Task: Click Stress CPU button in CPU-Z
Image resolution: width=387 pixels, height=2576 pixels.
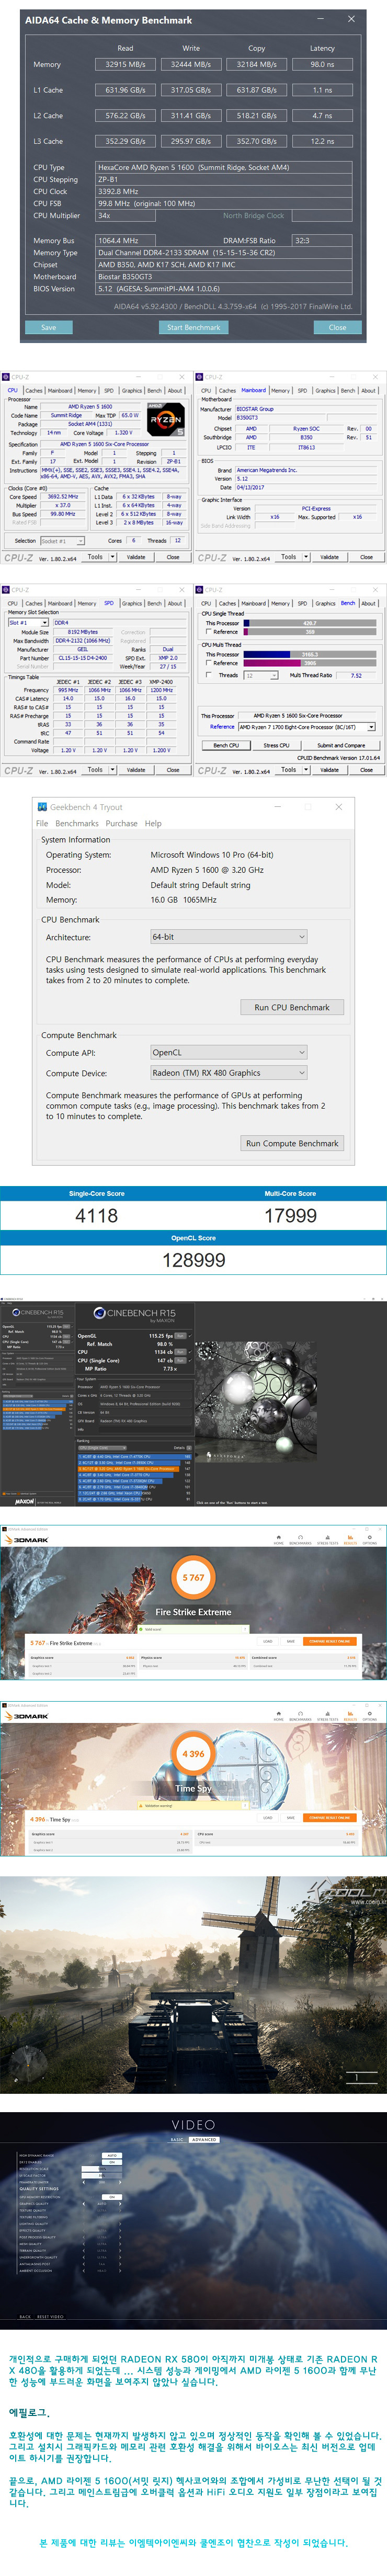Action: click(x=277, y=745)
